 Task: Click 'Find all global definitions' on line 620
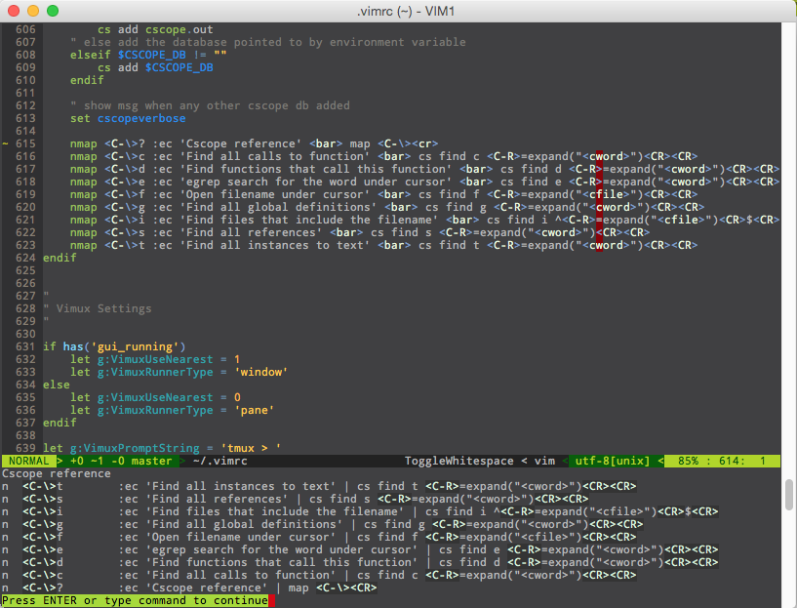tap(278, 208)
